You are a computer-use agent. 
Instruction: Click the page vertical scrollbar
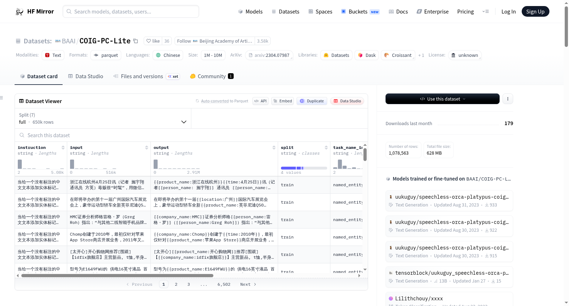coord(566,26)
